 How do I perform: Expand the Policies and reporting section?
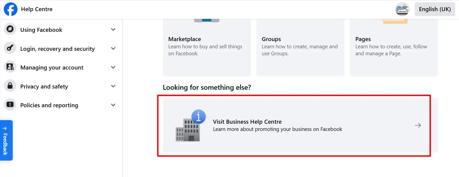pyautogui.click(x=113, y=105)
